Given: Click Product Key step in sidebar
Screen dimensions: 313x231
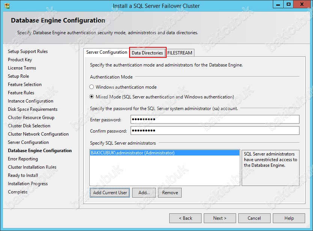Looking at the screenshot, I should tap(20, 60).
